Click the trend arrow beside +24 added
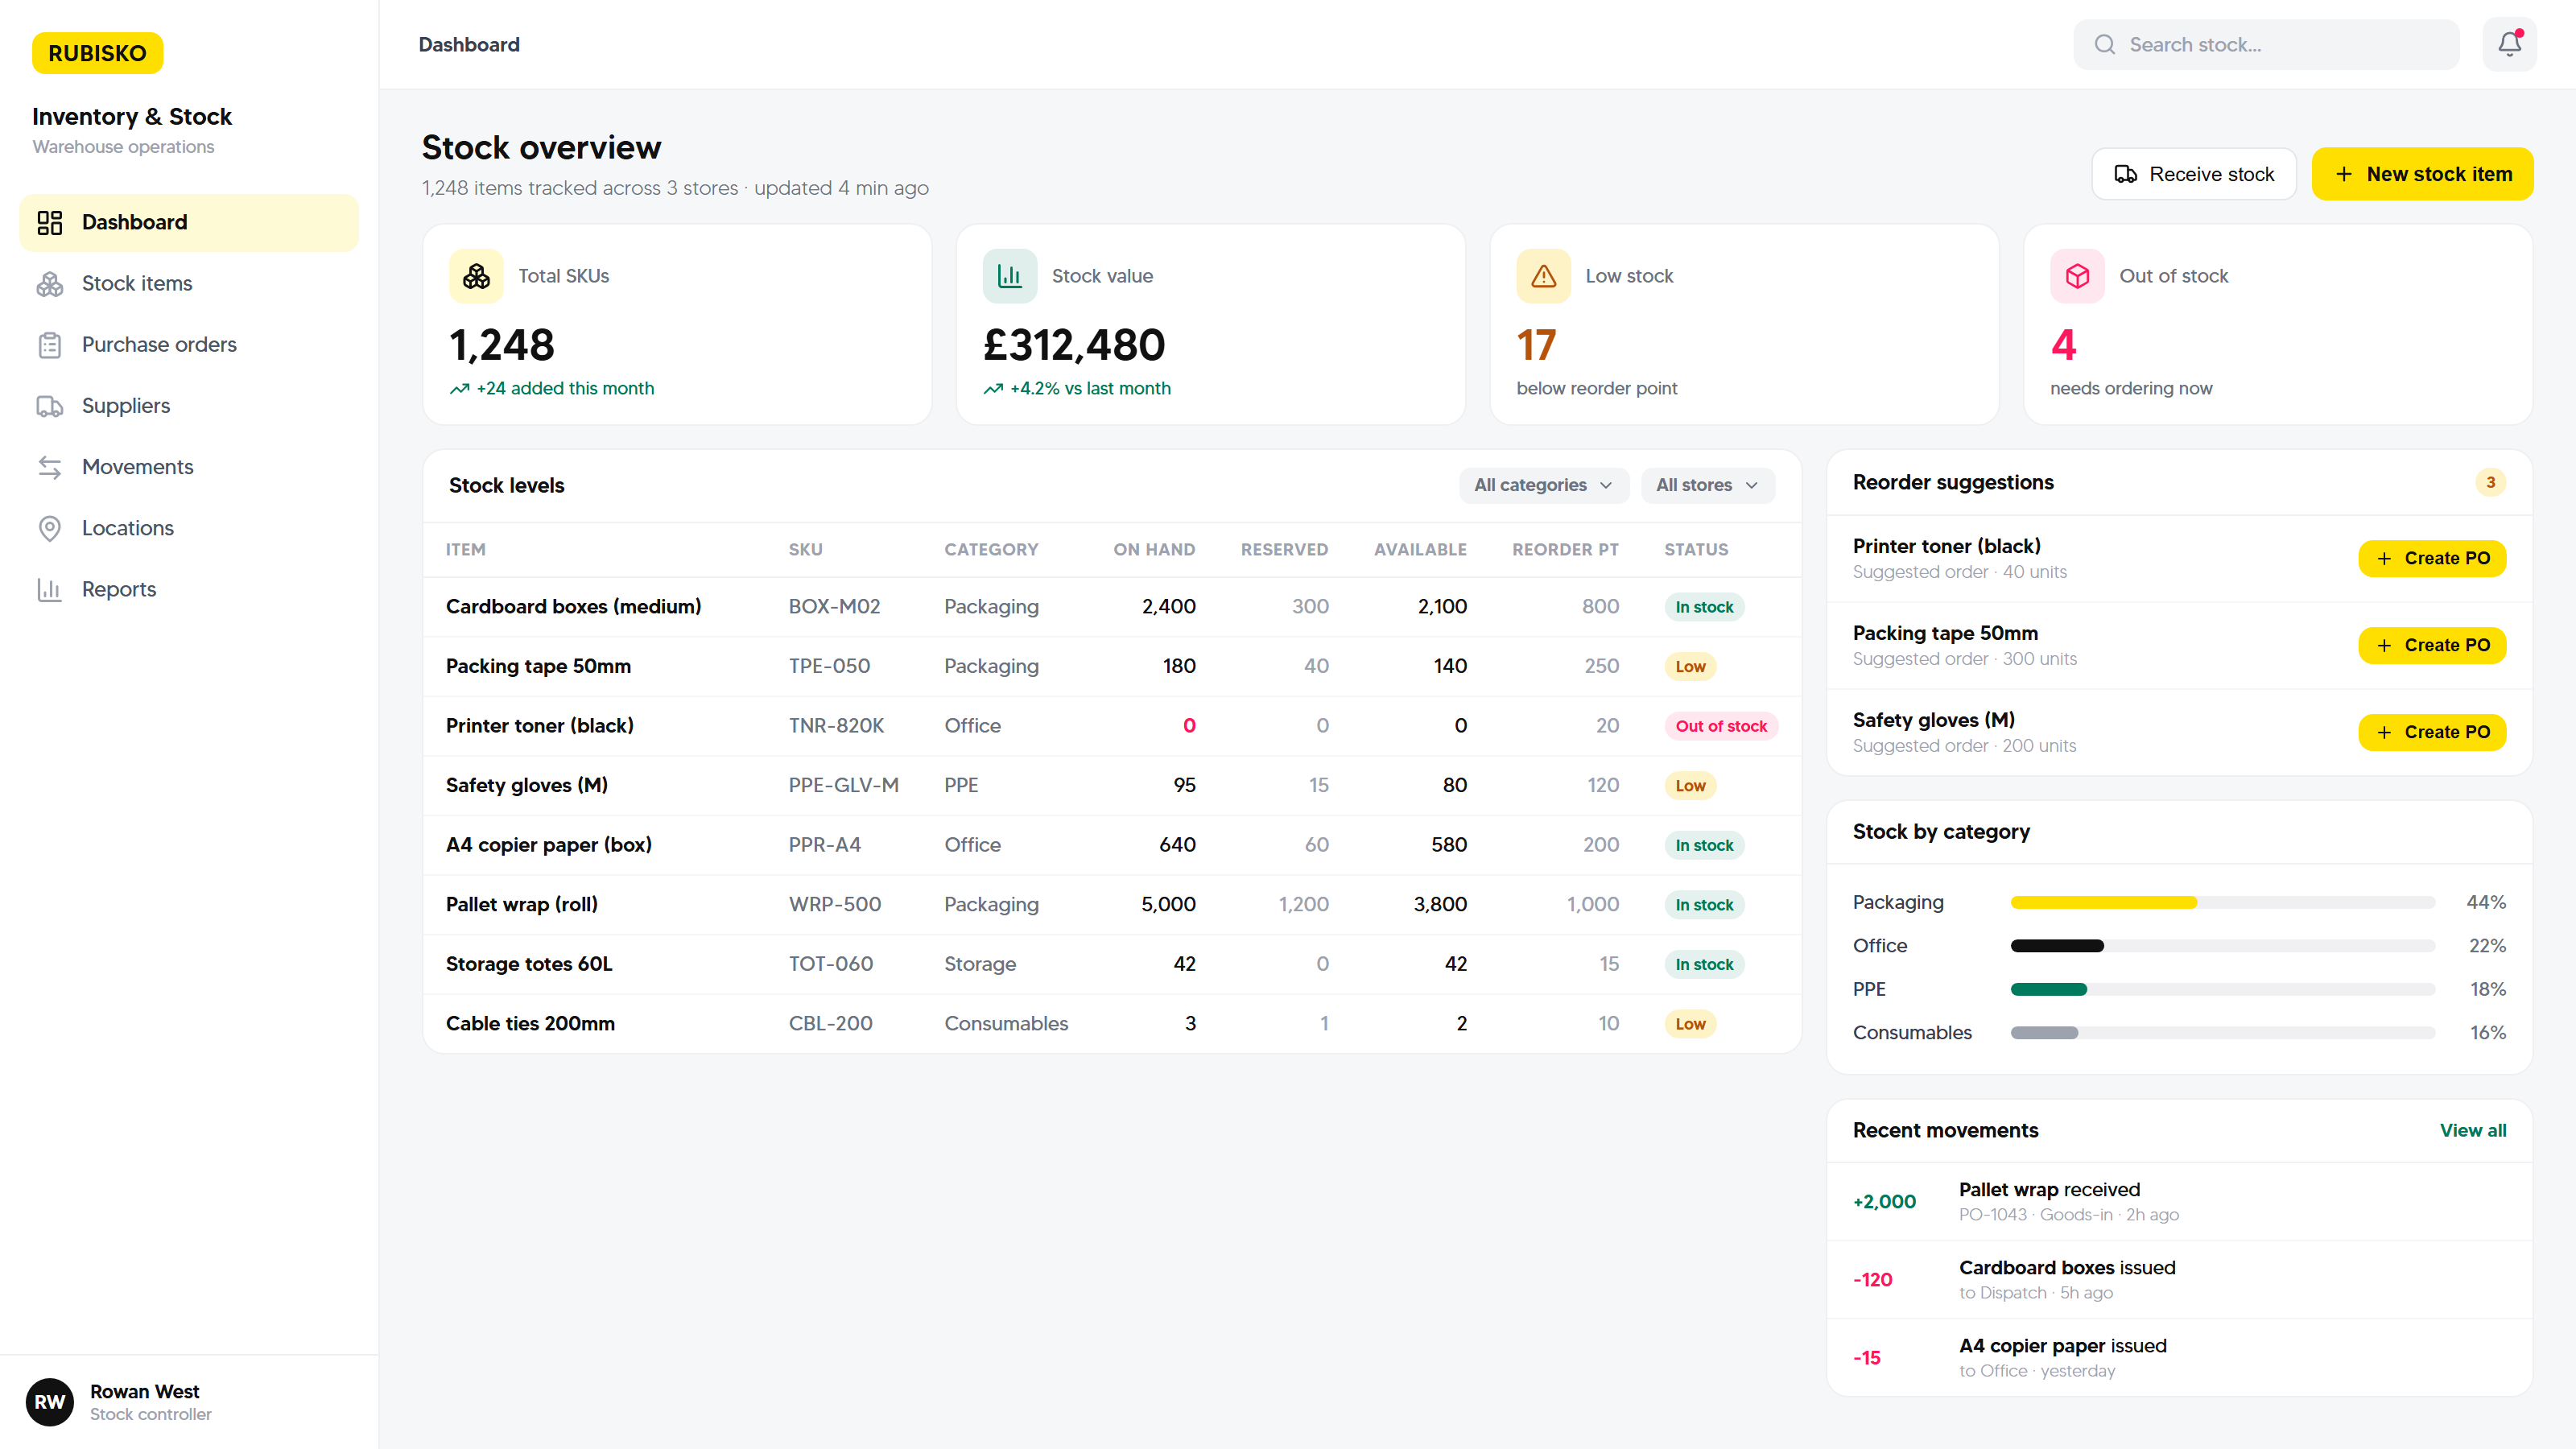 click(459, 389)
